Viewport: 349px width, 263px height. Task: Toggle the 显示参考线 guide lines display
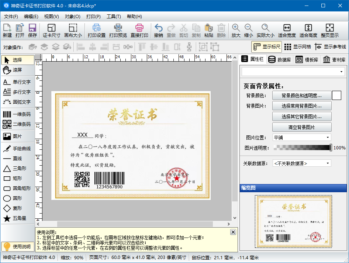click(x=331, y=47)
